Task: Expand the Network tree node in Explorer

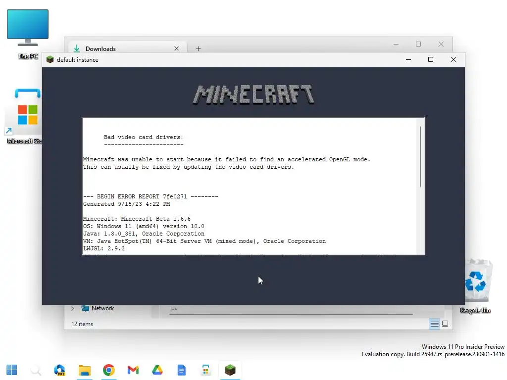Action: 72,308
